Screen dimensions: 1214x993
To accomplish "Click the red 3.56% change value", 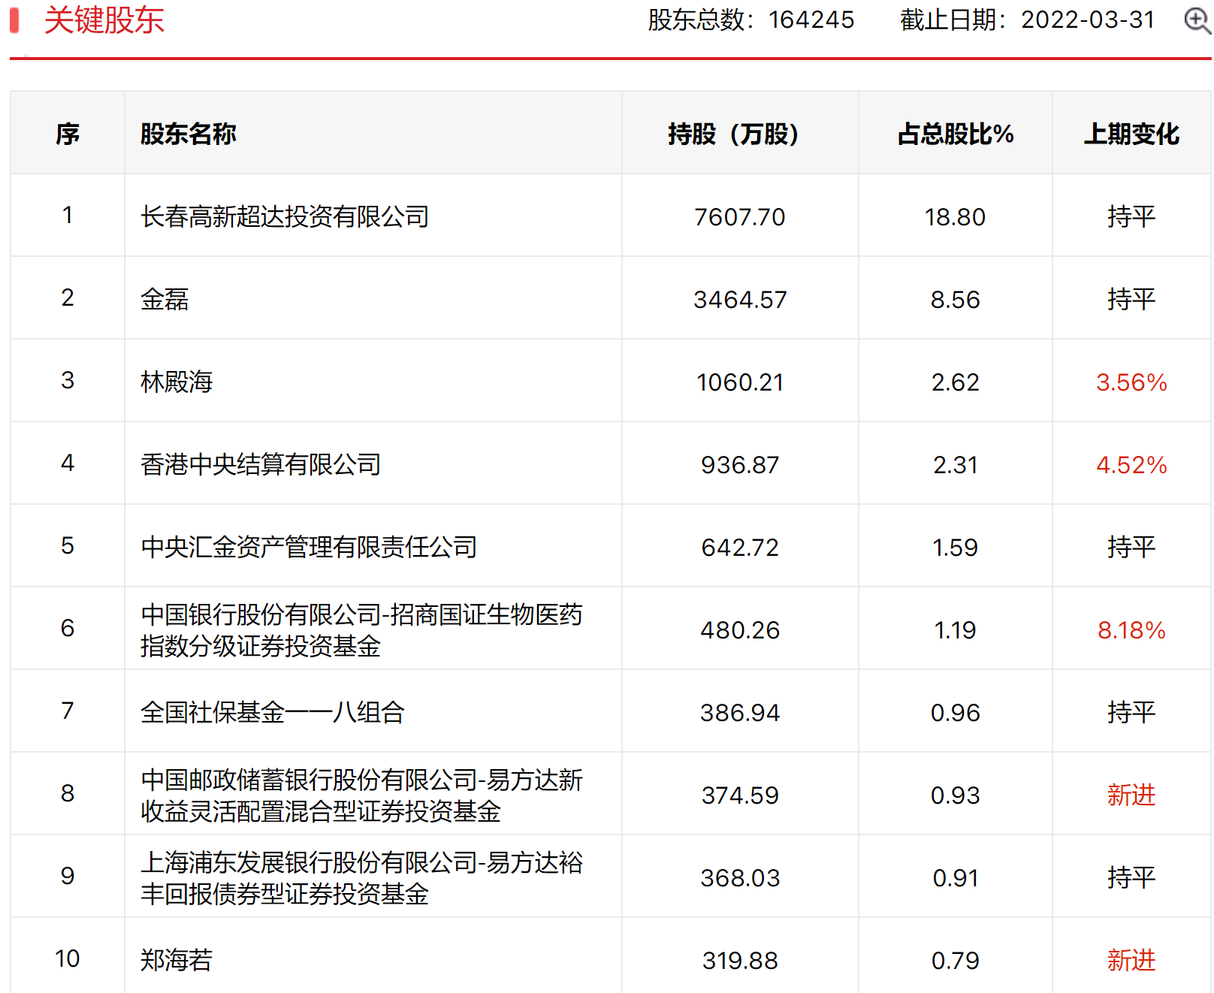I will [1131, 382].
